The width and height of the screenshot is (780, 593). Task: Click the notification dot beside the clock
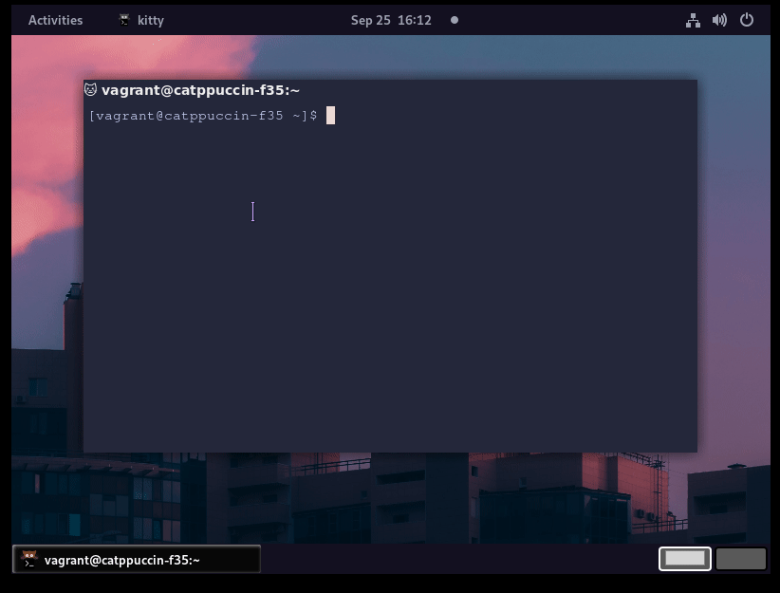pos(455,20)
